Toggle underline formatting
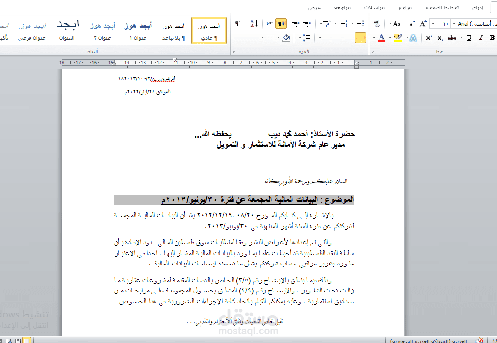Screen dimensions: 497x343 pyautogui.click(x=469, y=38)
